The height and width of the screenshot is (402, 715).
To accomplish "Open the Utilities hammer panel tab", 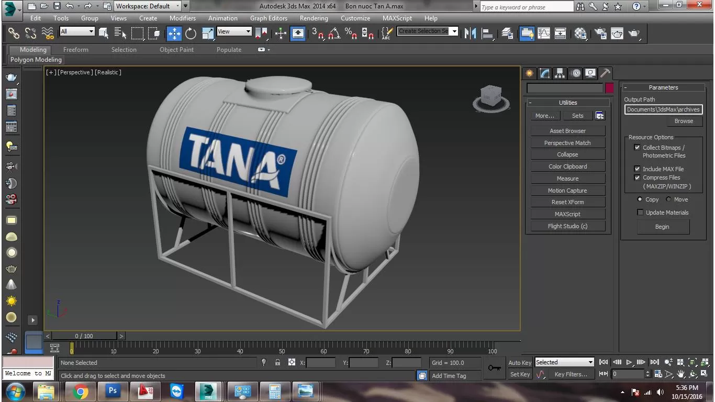I will tap(605, 73).
